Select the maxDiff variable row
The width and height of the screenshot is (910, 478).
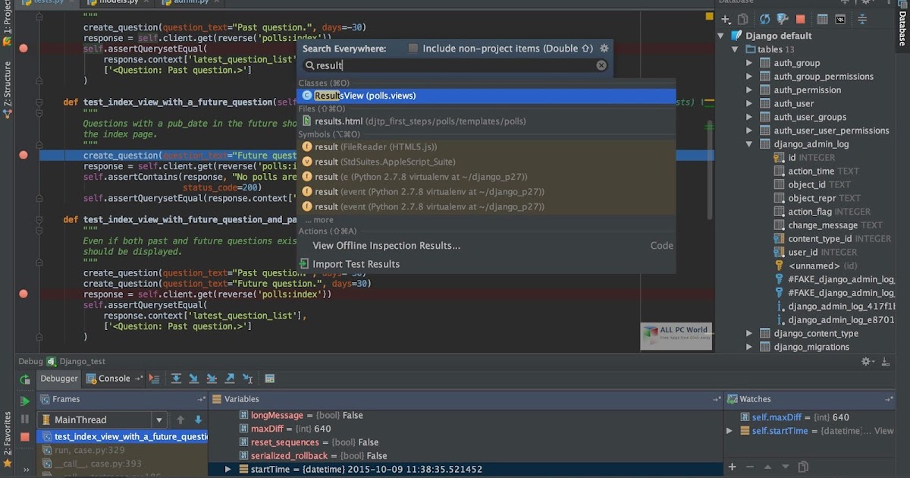(466, 429)
